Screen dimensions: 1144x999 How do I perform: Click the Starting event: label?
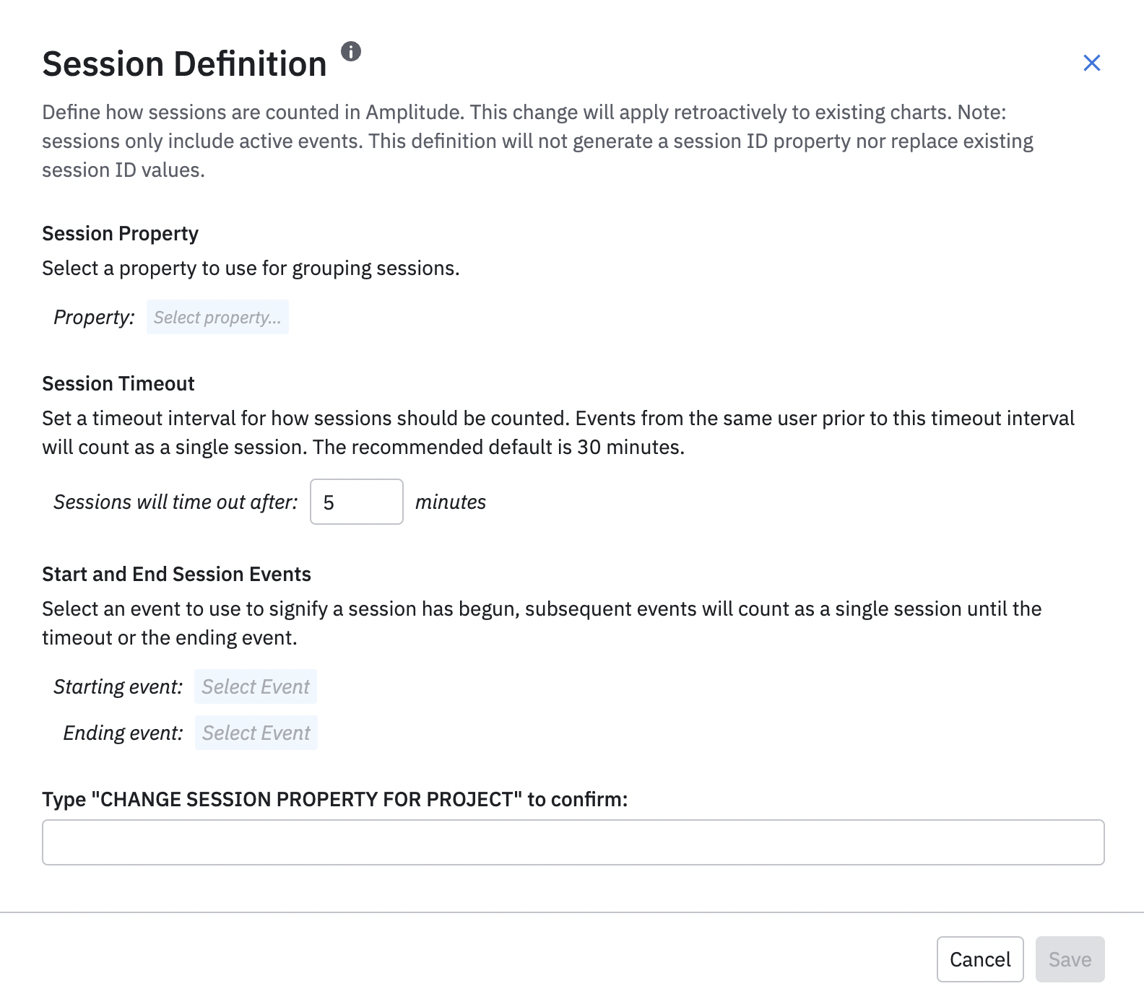118,686
